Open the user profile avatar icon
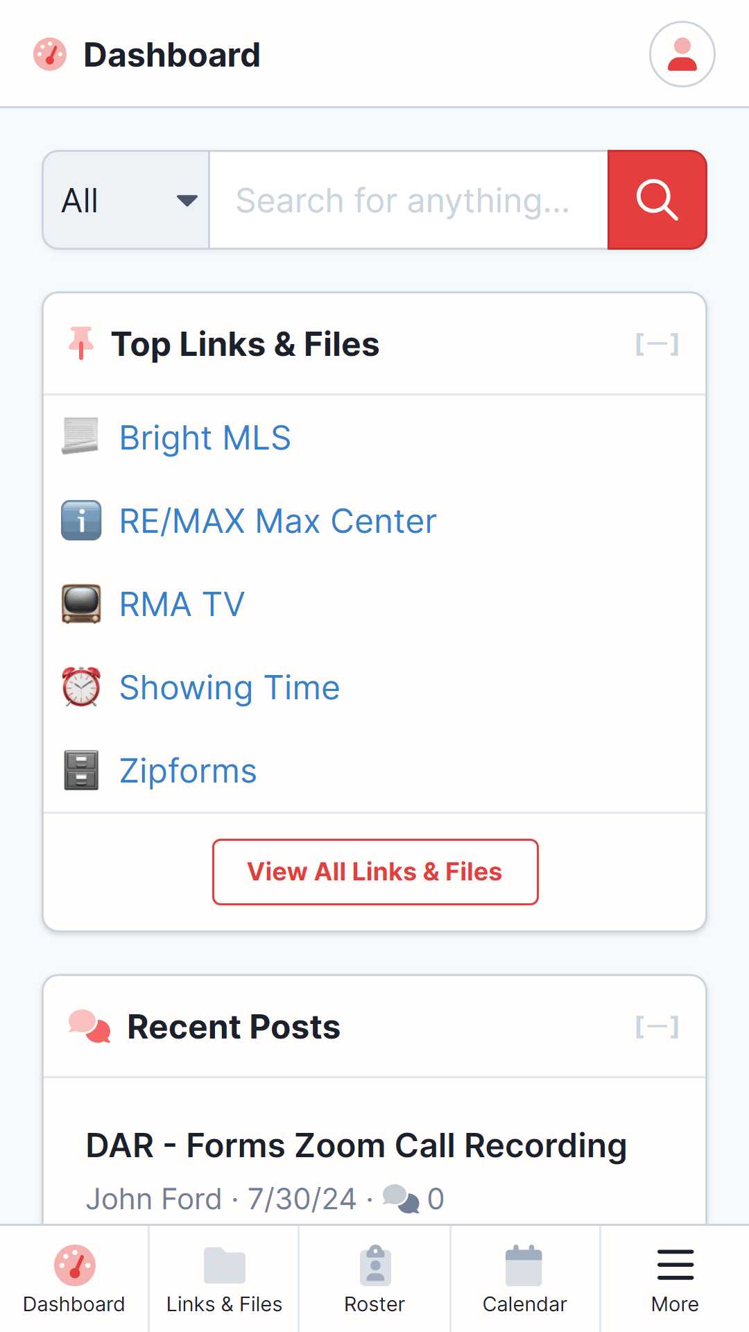 tap(682, 54)
